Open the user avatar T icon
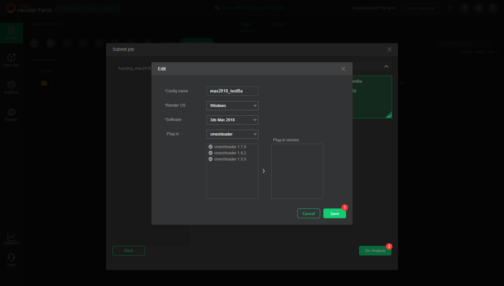The height and width of the screenshot is (286, 504). click(x=493, y=8)
